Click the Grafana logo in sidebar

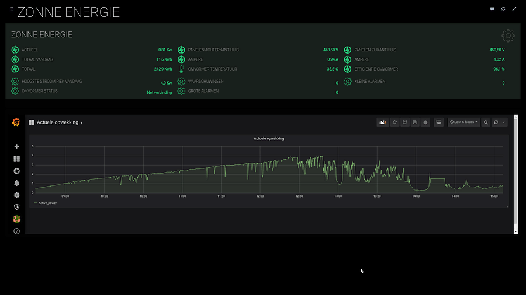tap(16, 122)
